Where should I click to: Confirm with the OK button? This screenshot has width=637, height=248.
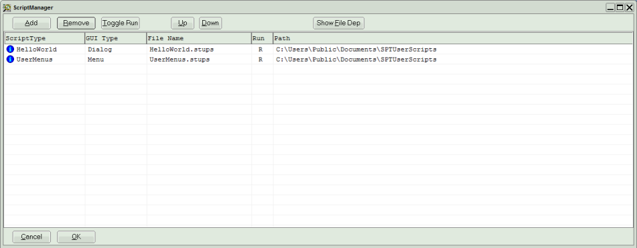click(76, 237)
